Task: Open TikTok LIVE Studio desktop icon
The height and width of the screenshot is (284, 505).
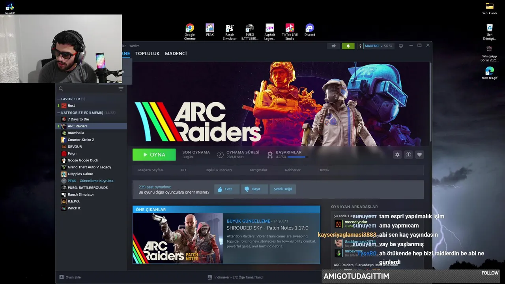Action: pos(290,32)
